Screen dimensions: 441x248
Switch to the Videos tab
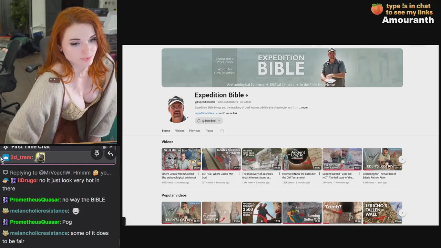[180, 131]
